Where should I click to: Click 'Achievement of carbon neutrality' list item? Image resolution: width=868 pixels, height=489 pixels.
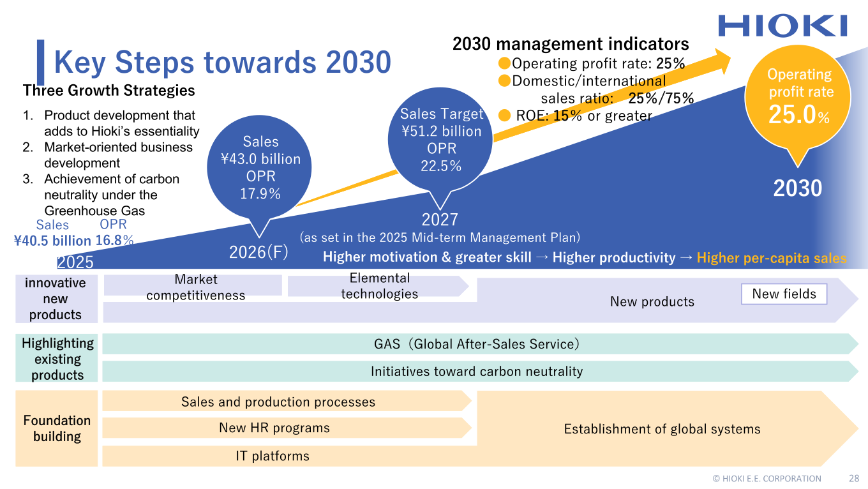coord(112,195)
